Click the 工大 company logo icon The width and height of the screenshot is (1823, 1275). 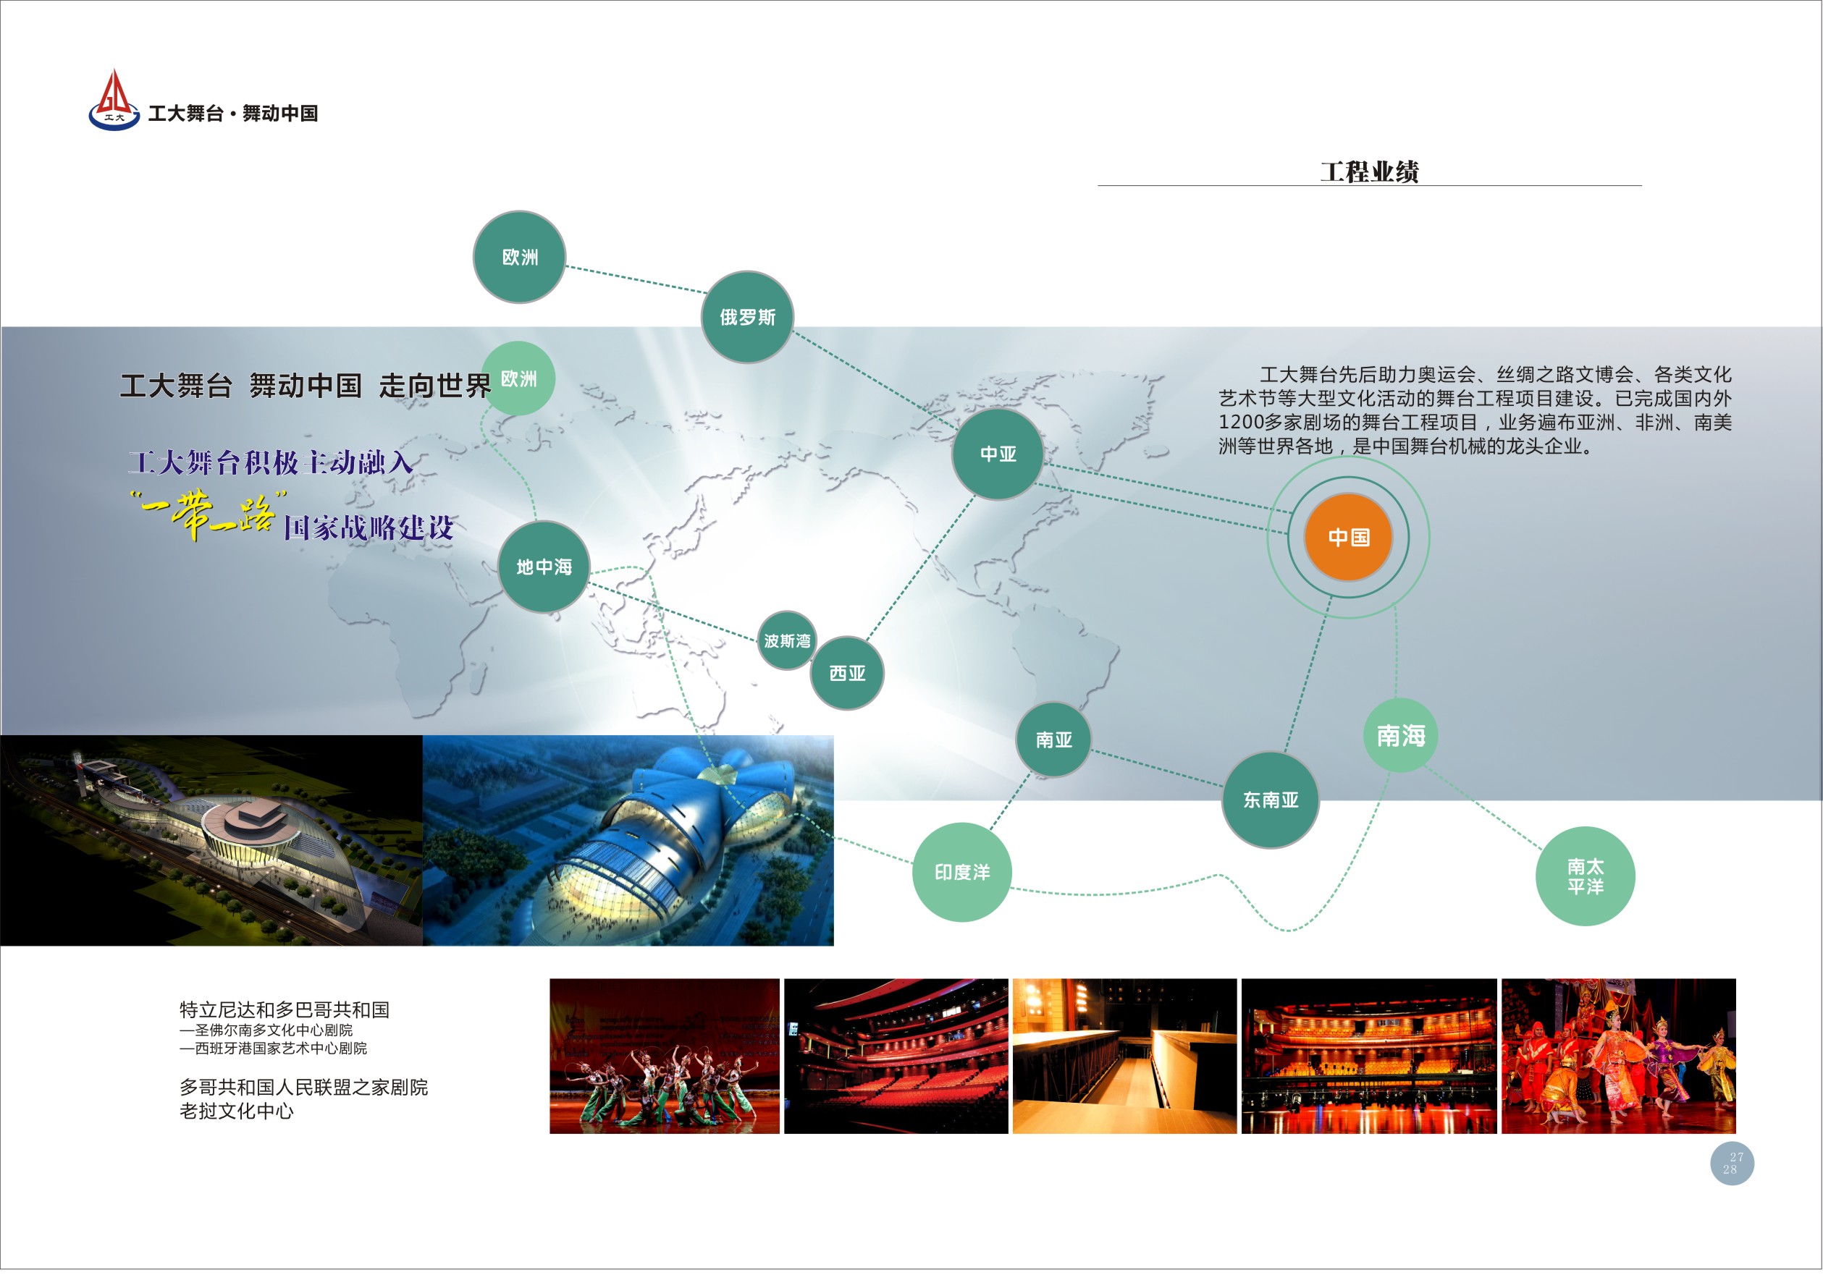point(114,100)
